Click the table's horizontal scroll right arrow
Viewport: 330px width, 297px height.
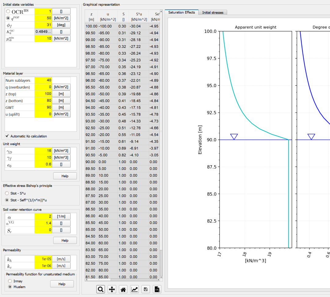159,280
